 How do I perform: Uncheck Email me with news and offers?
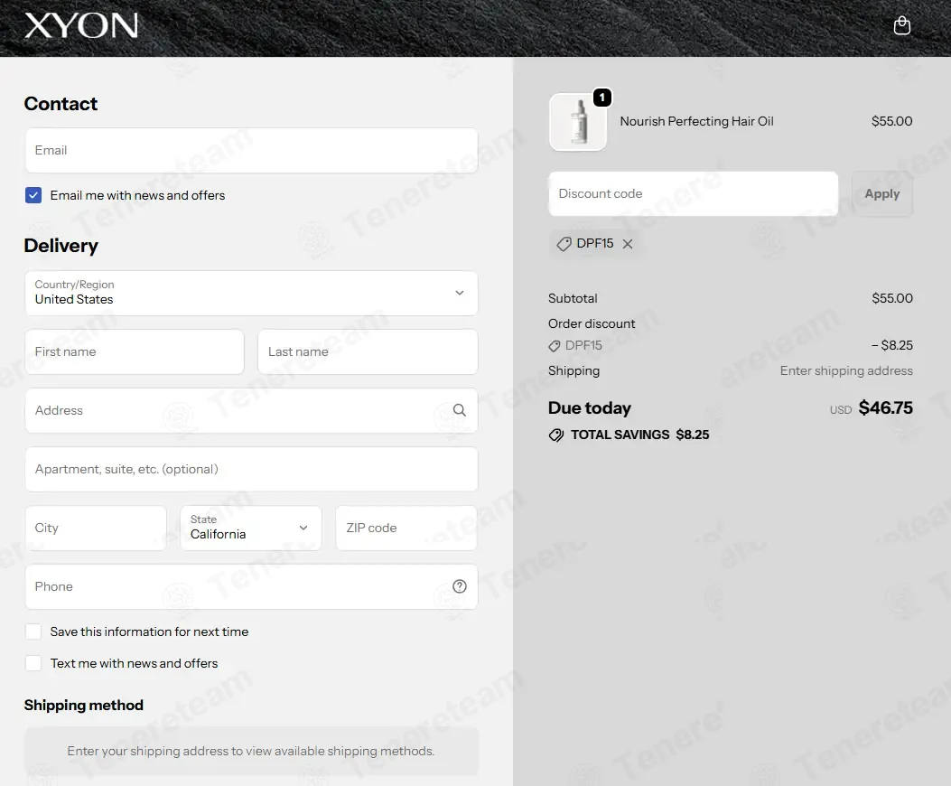point(33,195)
